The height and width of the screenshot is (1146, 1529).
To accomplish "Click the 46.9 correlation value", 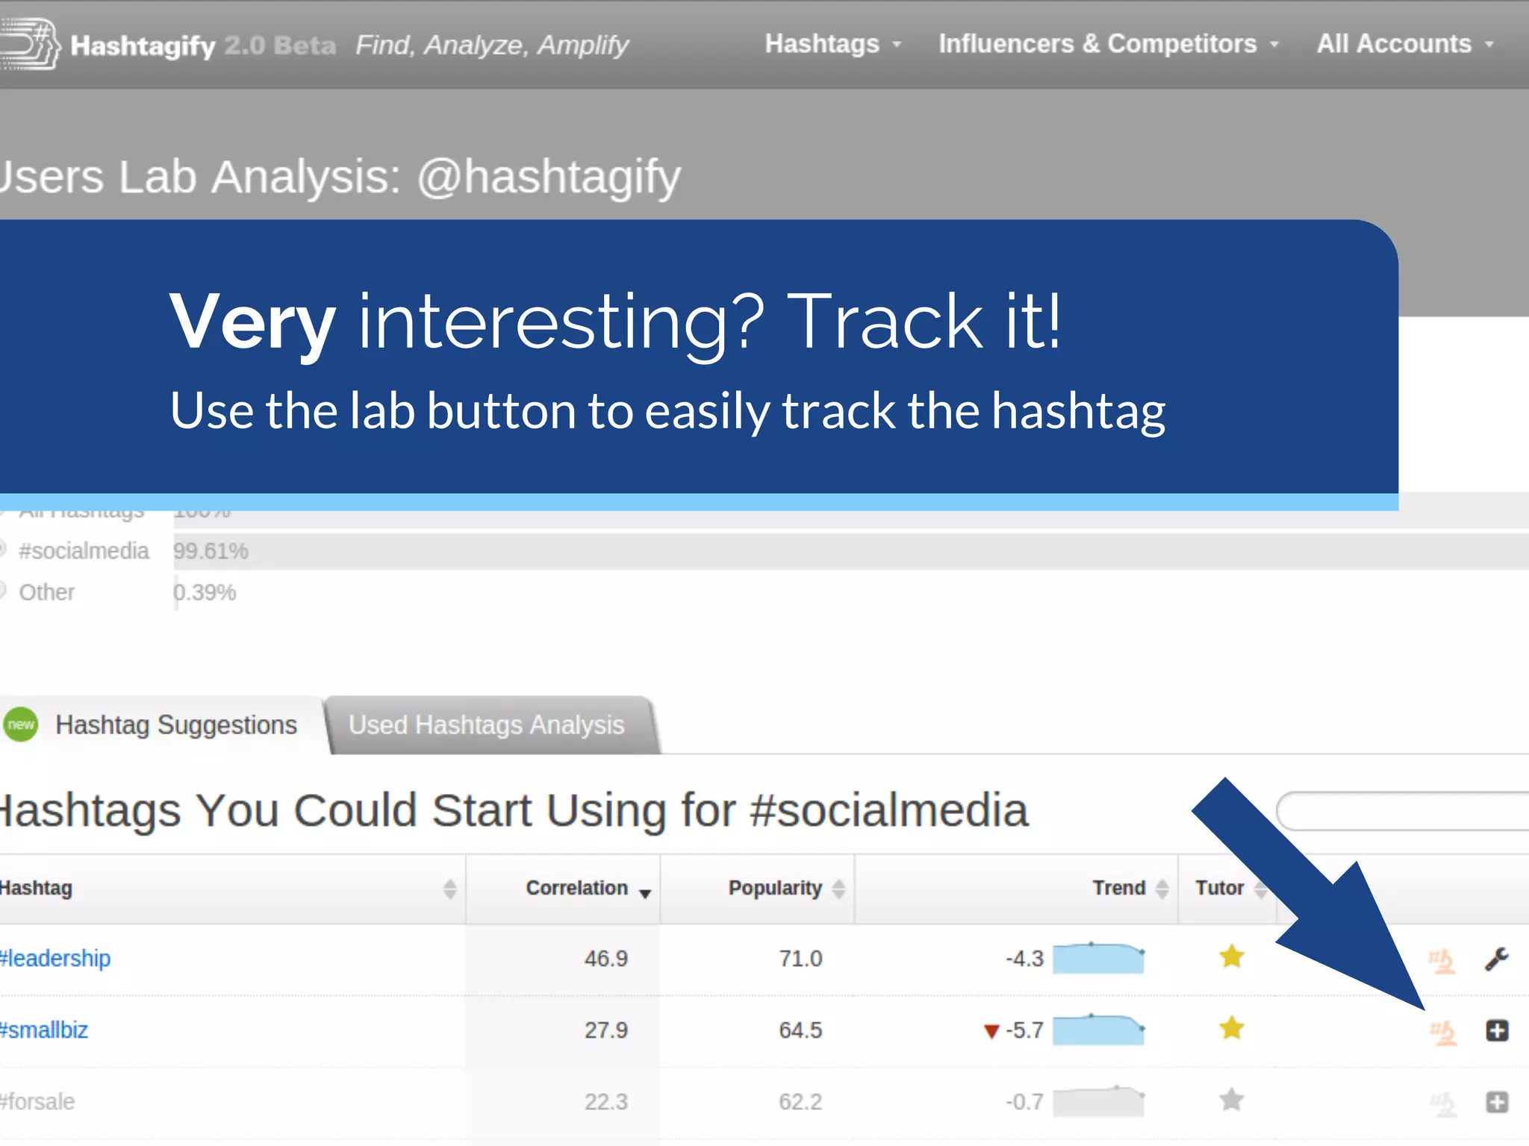I will click(605, 959).
